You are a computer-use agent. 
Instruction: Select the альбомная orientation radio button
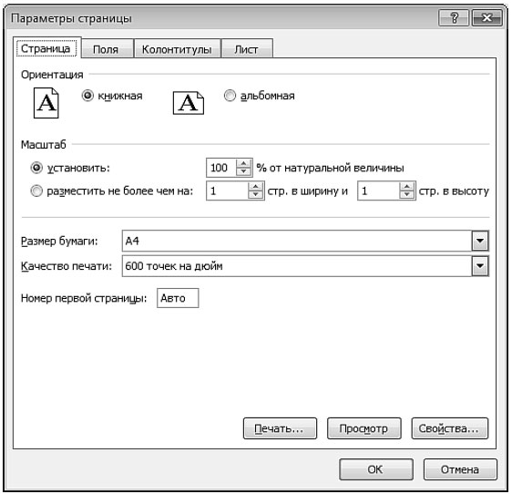click(230, 96)
